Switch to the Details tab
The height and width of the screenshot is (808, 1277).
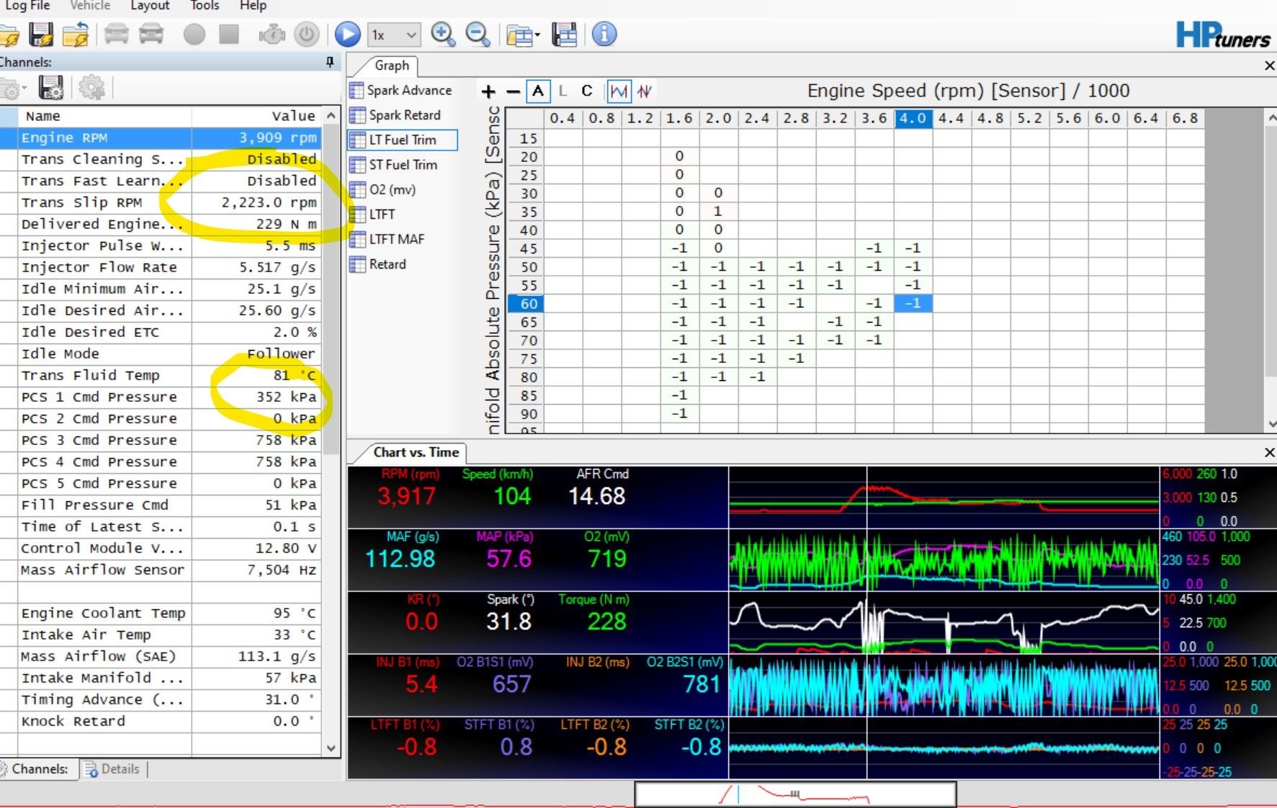click(x=113, y=769)
